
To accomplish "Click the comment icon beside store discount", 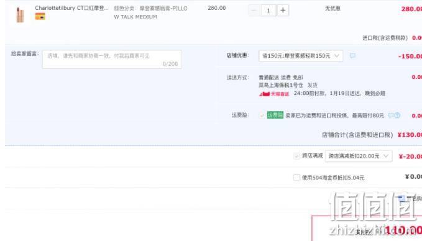I will pos(352,56).
